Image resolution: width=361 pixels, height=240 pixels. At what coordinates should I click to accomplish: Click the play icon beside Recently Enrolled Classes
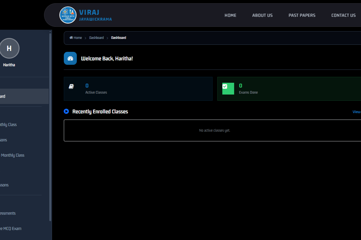tap(66, 111)
